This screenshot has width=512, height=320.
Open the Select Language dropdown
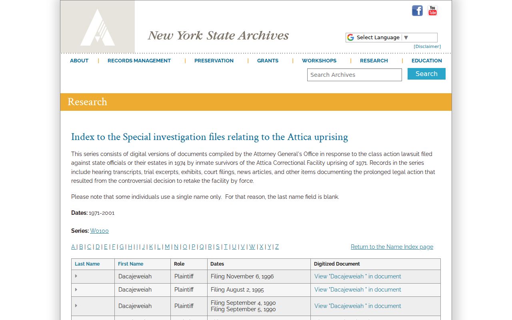[391, 38]
